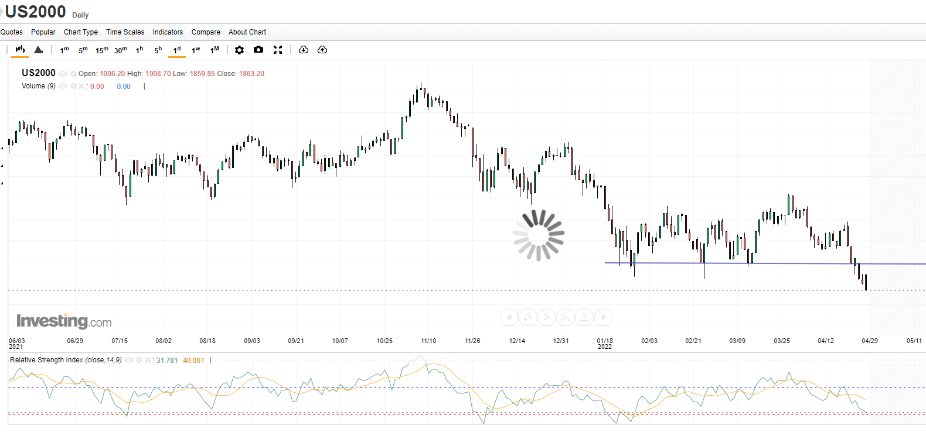Image resolution: width=926 pixels, height=432 pixels.
Task: Zoom in using the magnifier plus button
Action: [527, 317]
